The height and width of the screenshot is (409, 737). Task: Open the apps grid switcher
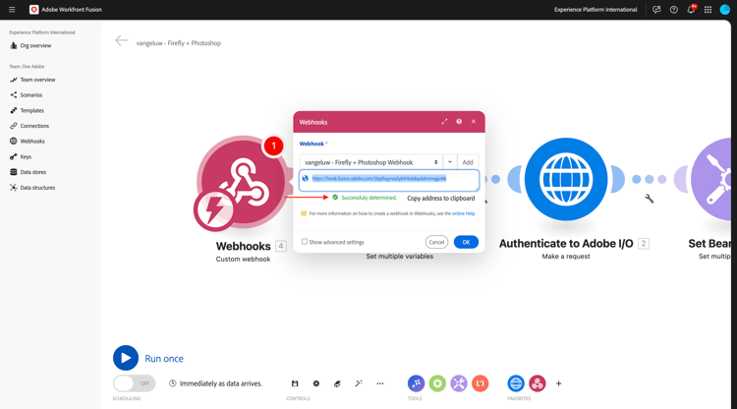click(x=708, y=10)
